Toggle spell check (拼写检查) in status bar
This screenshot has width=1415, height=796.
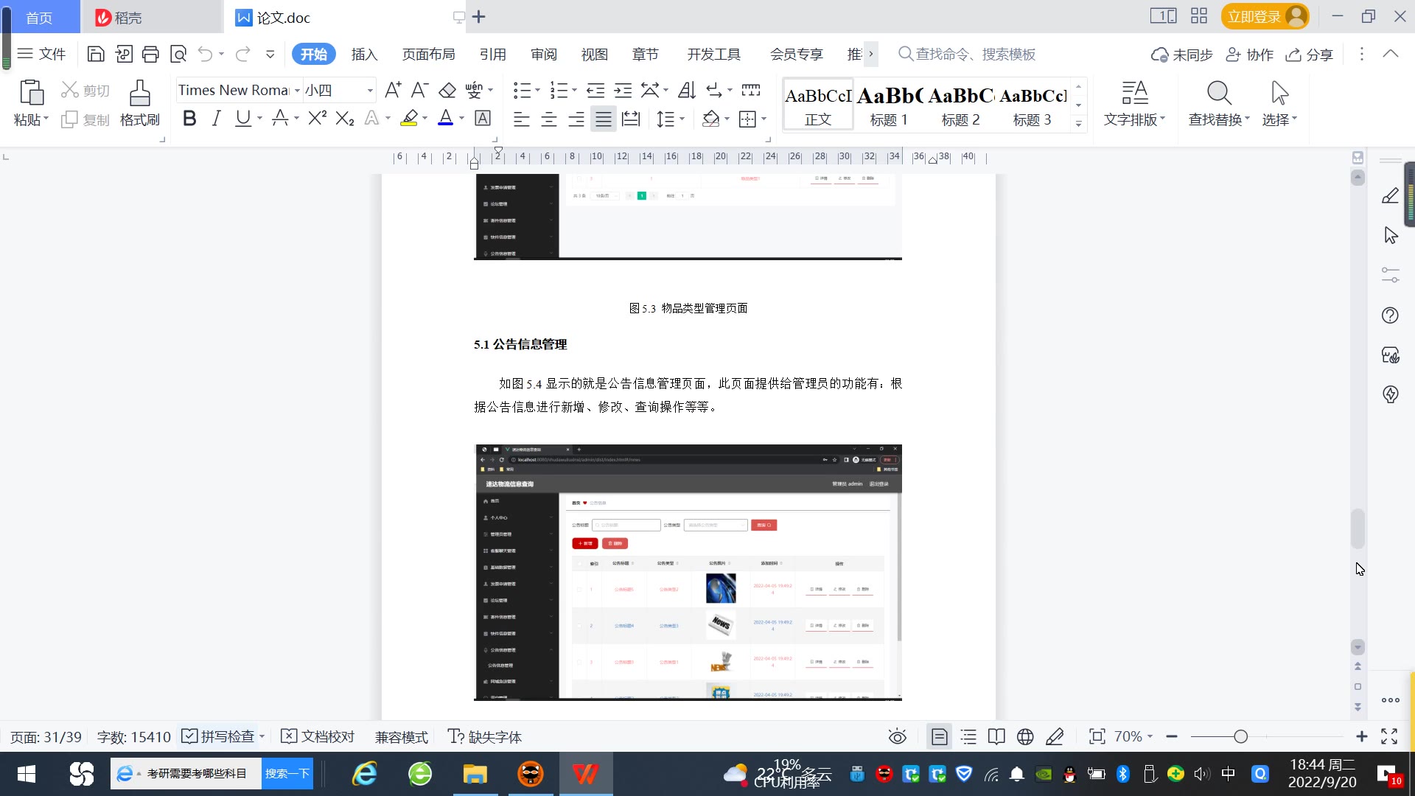tap(219, 736)
